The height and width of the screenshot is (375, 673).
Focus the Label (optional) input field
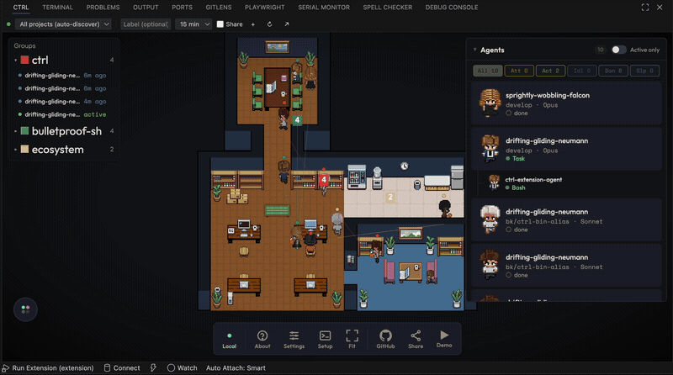tap(146, 24)
